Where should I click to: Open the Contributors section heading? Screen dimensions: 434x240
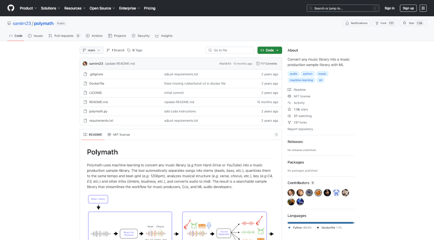tap(298, 183)
